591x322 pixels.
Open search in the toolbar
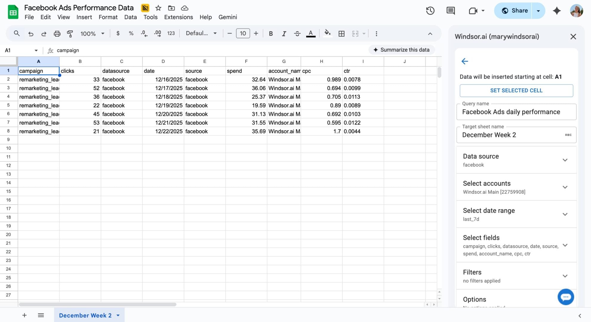(17, 33)
